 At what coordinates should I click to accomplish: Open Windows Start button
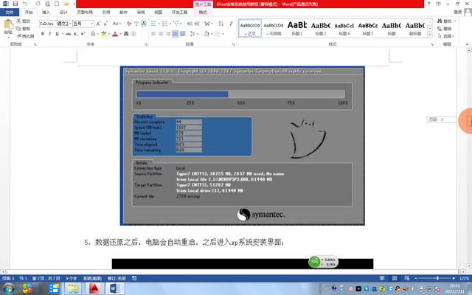tap(9, 288)
